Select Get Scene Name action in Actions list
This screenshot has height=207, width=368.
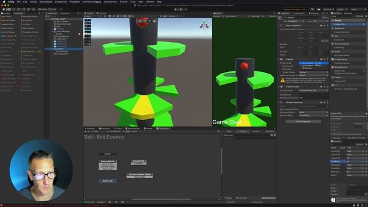pos(342,55)
